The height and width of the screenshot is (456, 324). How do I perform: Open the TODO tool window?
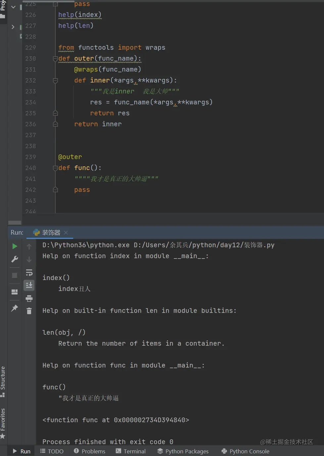pyautogui.click(x=52, y=451)
